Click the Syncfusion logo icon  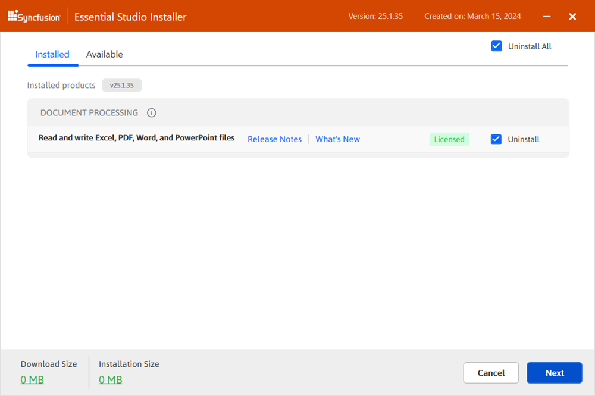(x=12, y=17)
